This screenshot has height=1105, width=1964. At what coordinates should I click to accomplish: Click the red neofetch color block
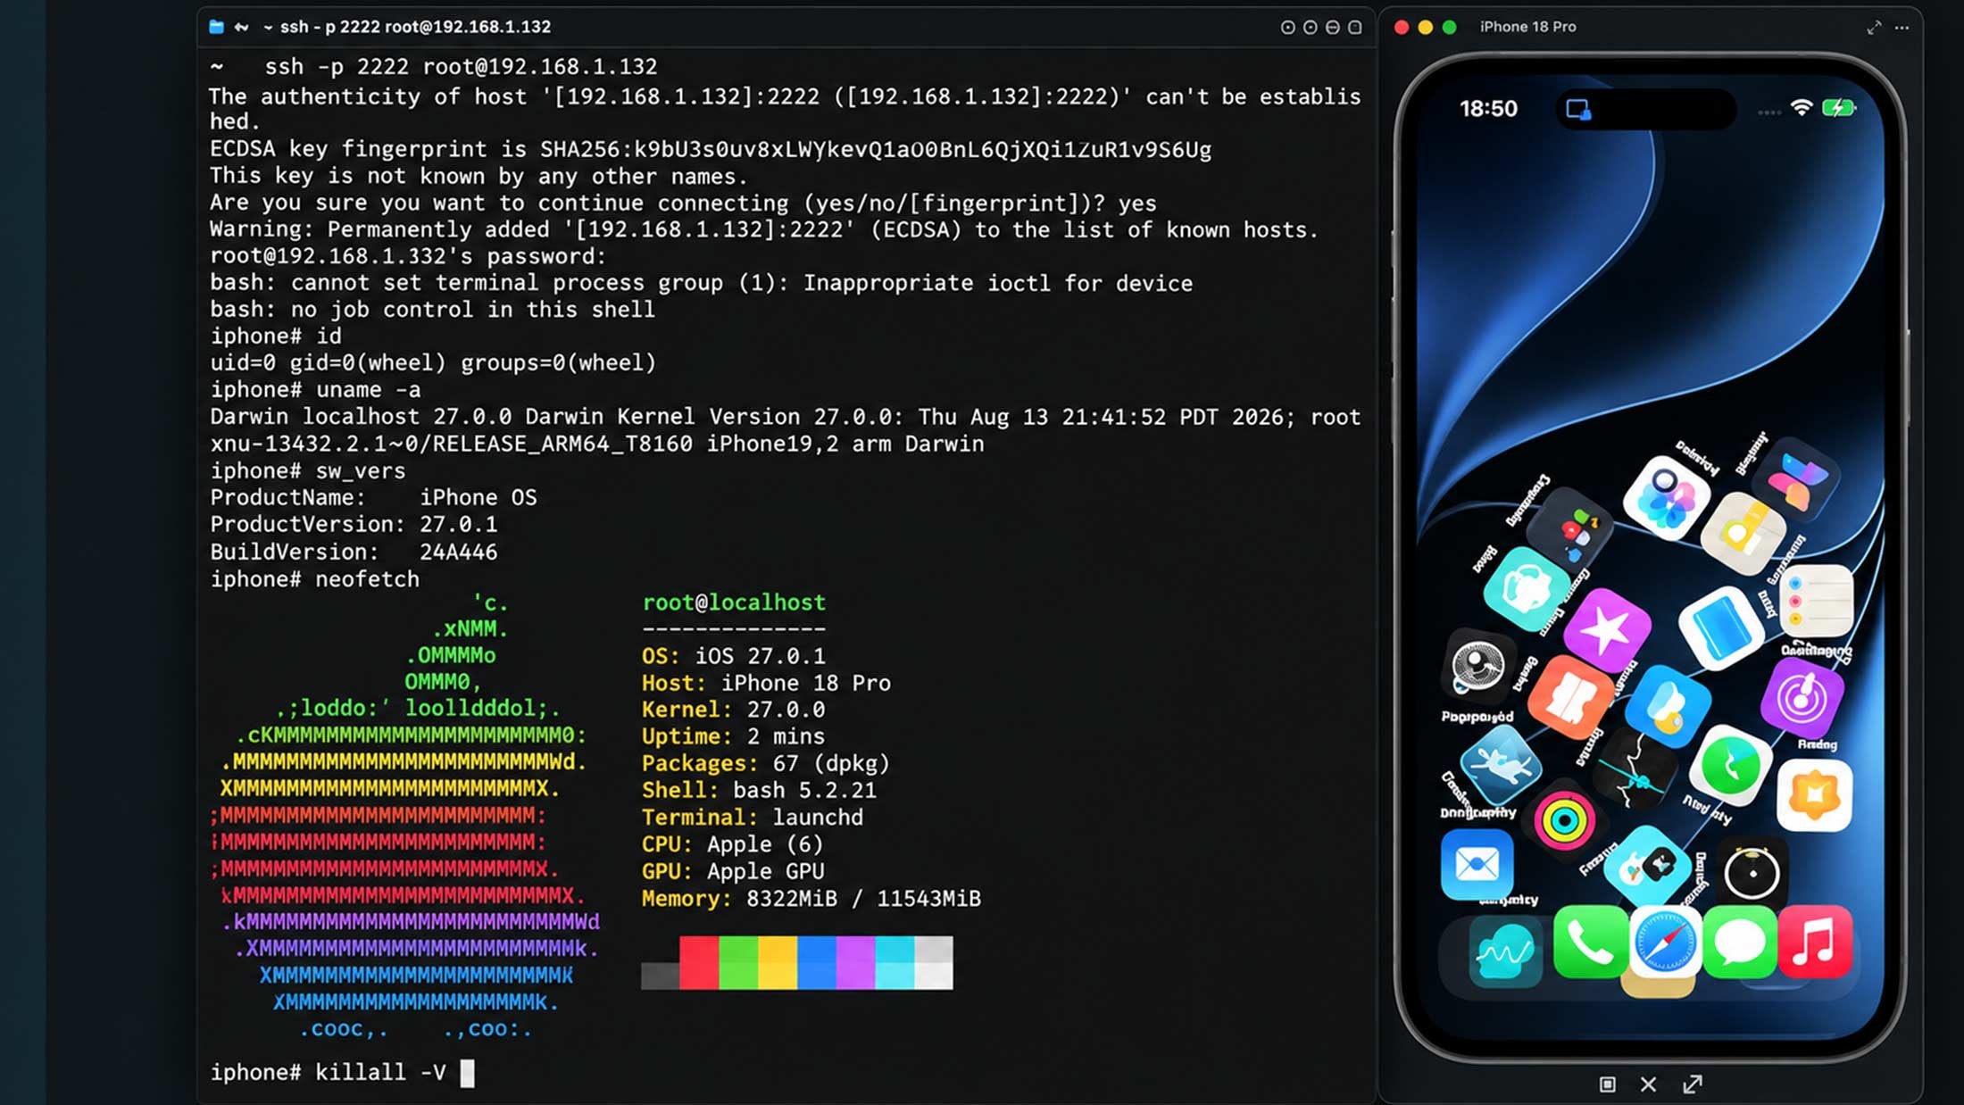click(699, 962)
